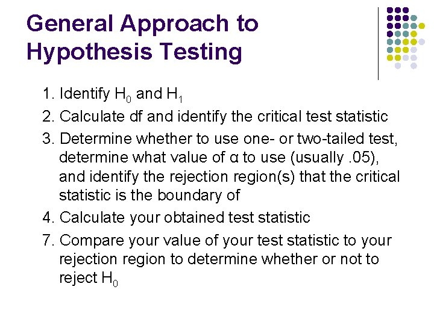Click the vertical divider line beside title
Viewport: 434px width, 325px height.
click(x=378, y=44)
